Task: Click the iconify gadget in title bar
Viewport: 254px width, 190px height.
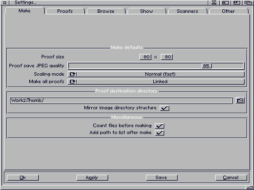Action: click(x=214, y=2)
